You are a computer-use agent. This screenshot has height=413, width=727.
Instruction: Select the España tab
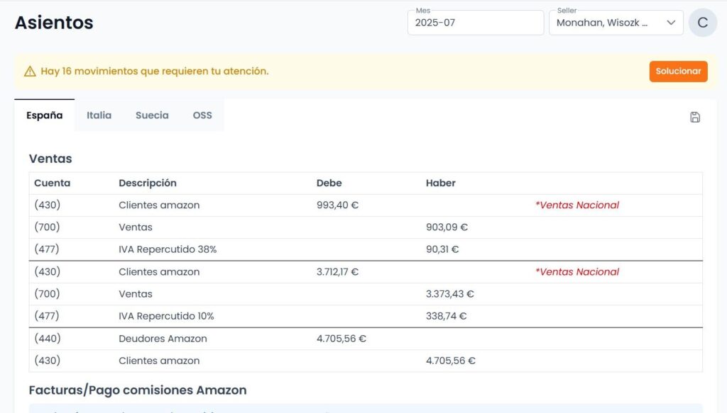[x=44, y=115]
